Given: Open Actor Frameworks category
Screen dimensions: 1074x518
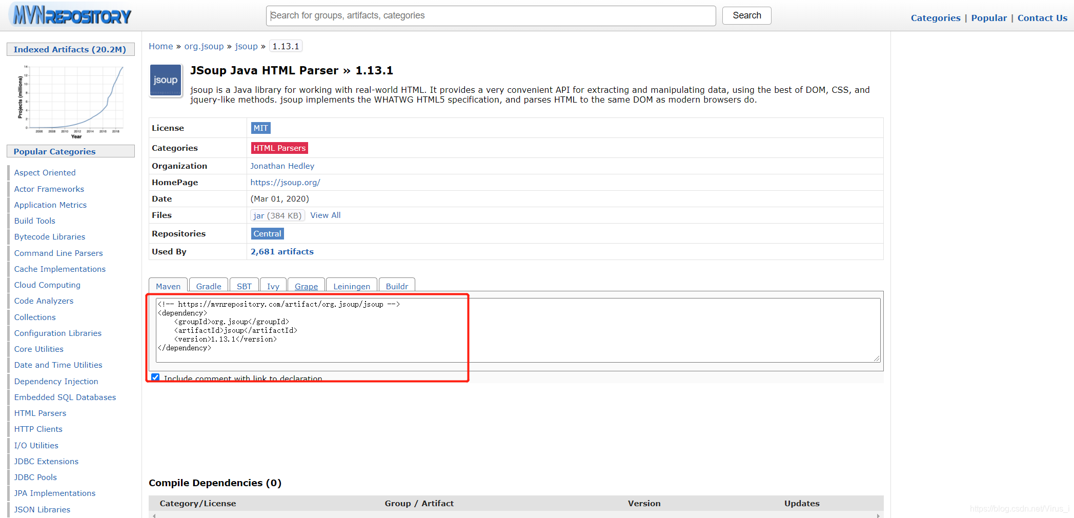Looking at the screenshot, I should [49, 189].
